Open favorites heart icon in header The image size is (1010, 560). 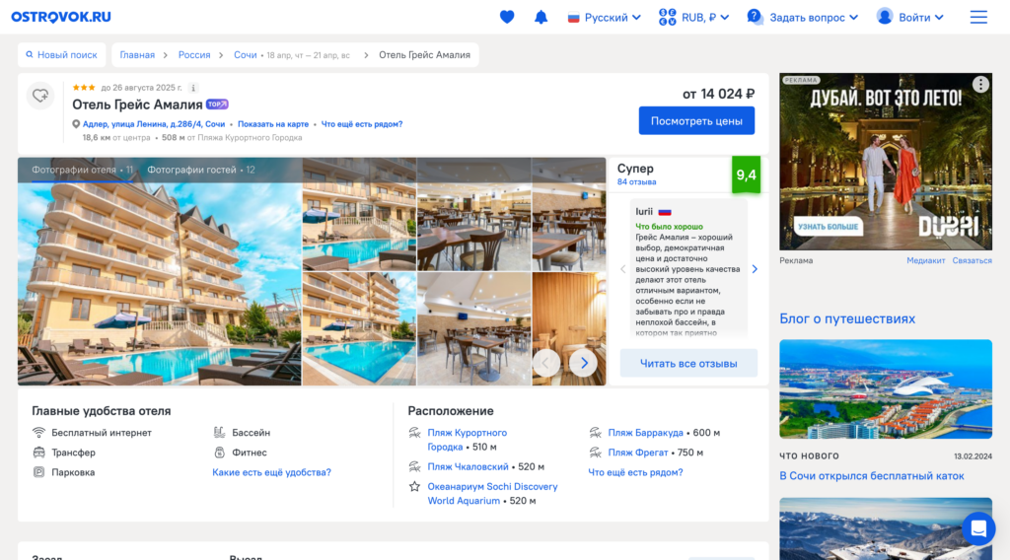pyautogui.click(x=507, y=17)
